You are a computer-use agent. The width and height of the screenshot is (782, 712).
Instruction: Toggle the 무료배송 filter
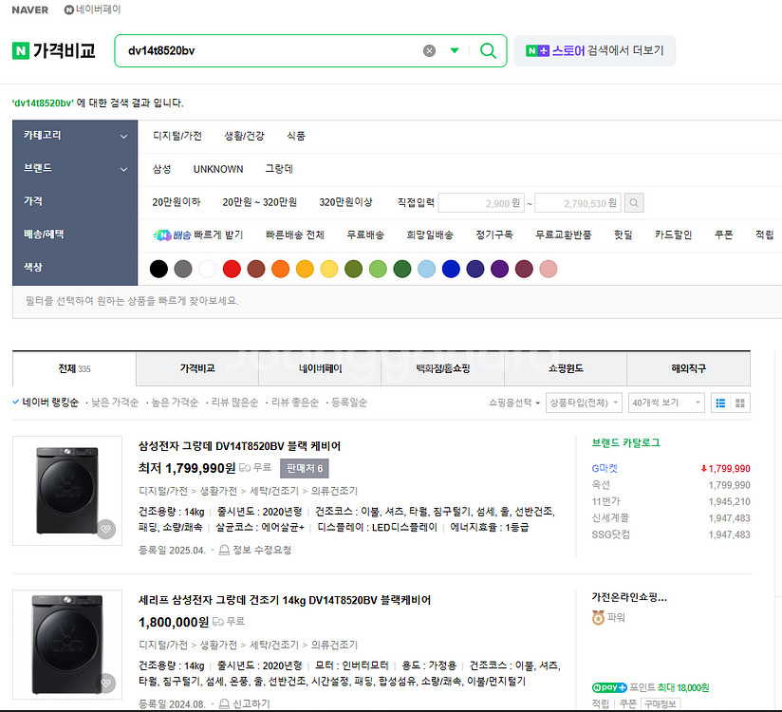[365, 234]
